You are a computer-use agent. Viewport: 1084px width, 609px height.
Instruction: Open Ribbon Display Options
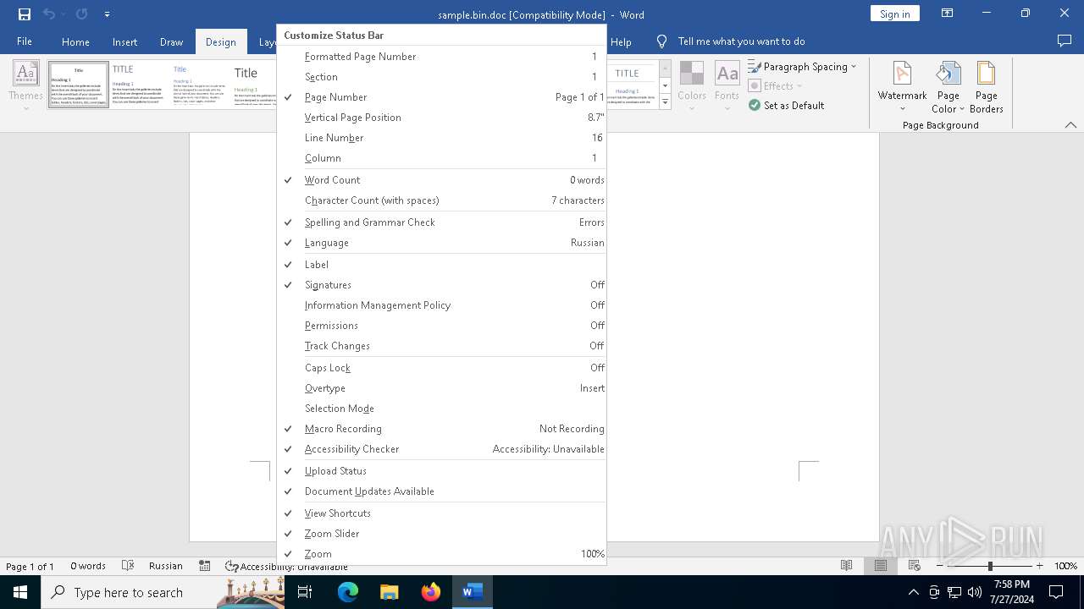tap(948, 14)
